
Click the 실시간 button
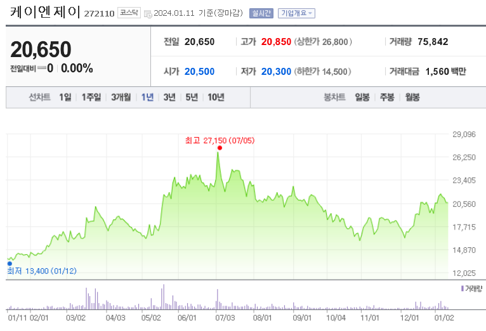(261, 13)
